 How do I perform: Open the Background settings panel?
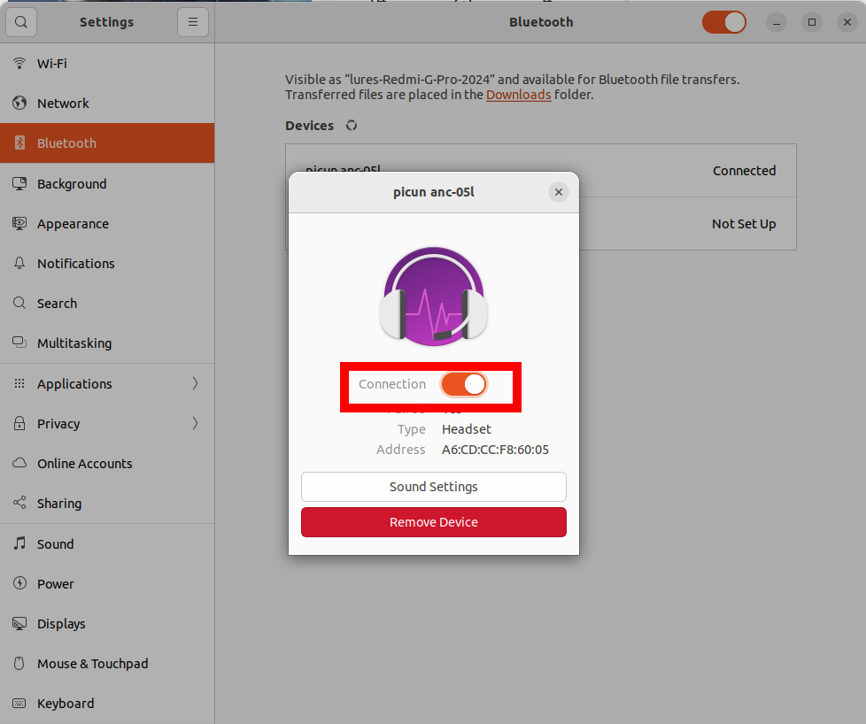[x=107, y=183]
